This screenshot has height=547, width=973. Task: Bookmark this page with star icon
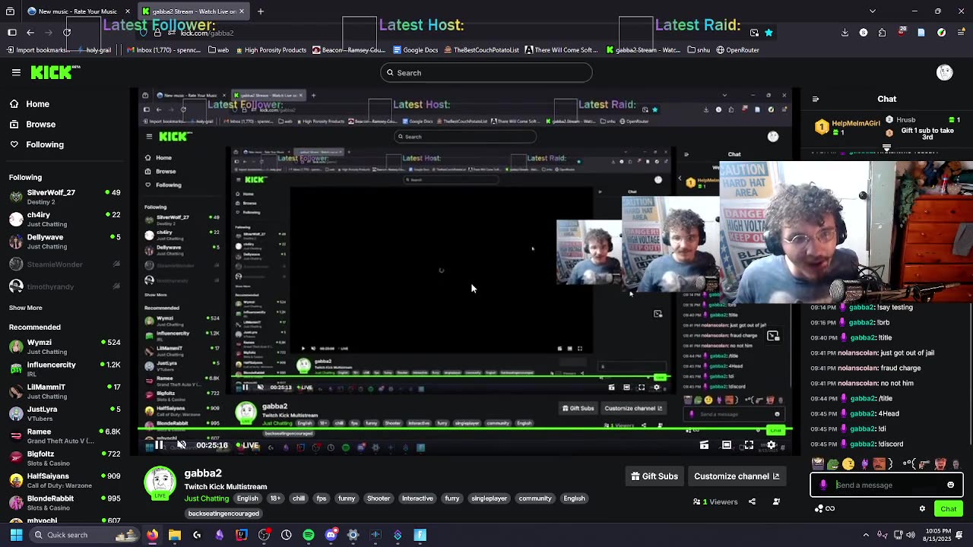[x=769, y=33]
